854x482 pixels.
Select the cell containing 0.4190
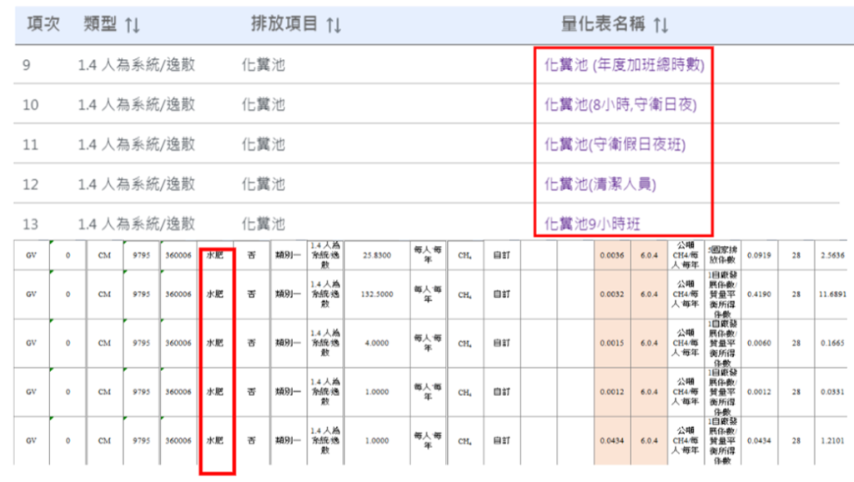point(758,294)
